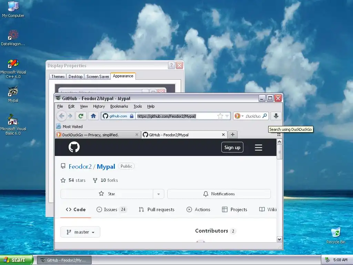
Task: Switch to DuckDuckGo browser tab
Action: click(98, 135)
